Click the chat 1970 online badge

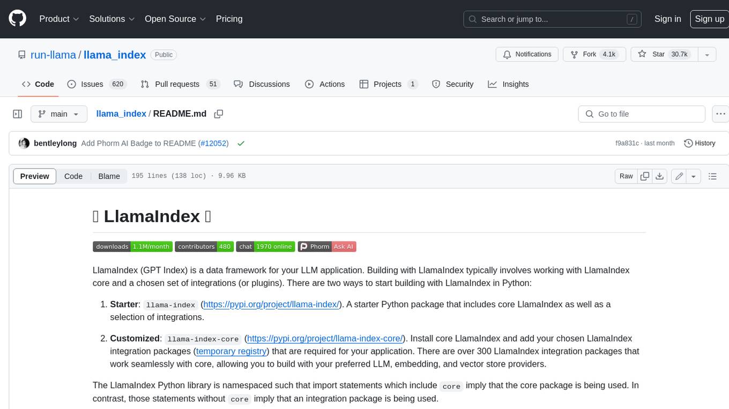point(265,247)
